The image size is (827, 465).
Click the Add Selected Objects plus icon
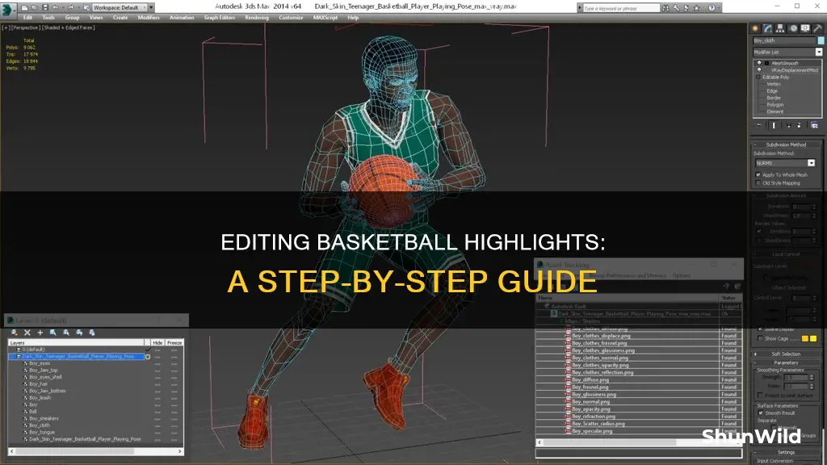(x=40, y=333)
